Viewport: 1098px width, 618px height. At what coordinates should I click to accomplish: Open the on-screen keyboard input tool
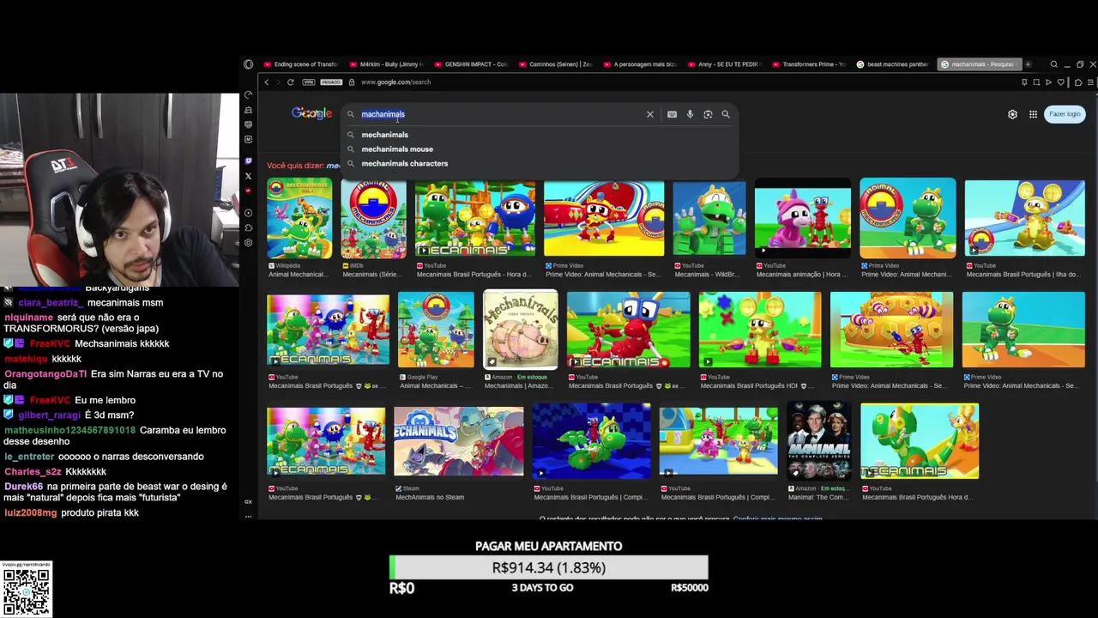pos(672,114)
